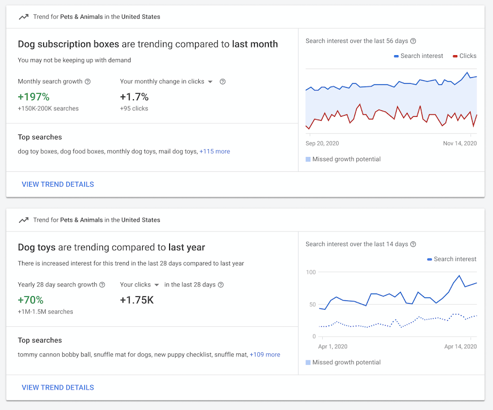Toggle the Clicks legend on the first chart
Viewport: 493px width, 410px height.
click(463, 56)
